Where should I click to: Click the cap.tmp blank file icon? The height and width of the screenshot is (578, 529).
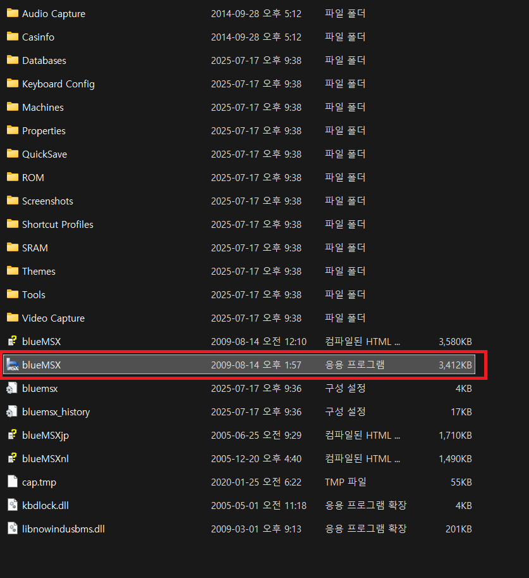click(x=13, y=481)
